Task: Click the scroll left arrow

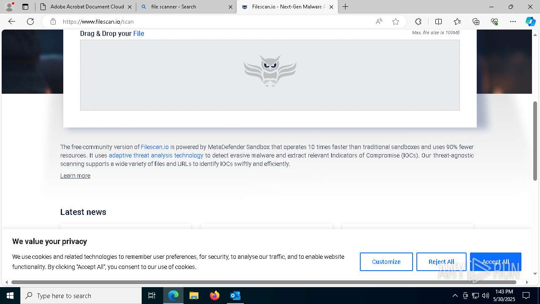Action: coord(6,282)
